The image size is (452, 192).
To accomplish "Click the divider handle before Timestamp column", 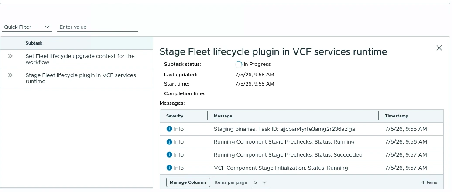I will (379, 116).
